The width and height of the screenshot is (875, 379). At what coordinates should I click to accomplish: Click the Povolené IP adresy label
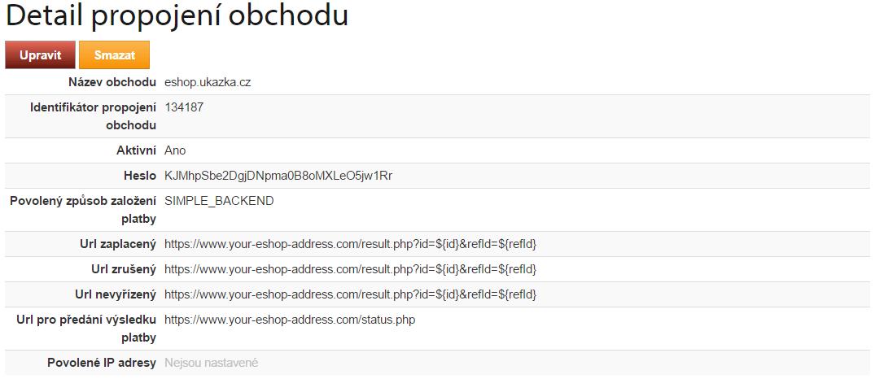pyautogui.click(x=102, y=363)
